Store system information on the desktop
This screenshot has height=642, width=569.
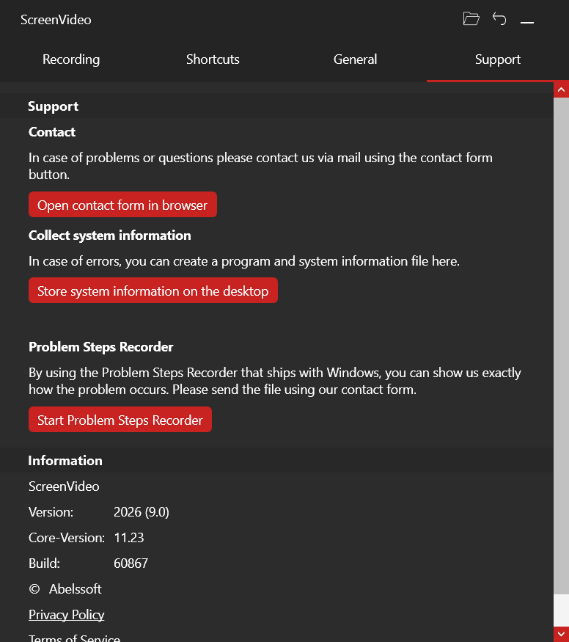coord(153,291)
